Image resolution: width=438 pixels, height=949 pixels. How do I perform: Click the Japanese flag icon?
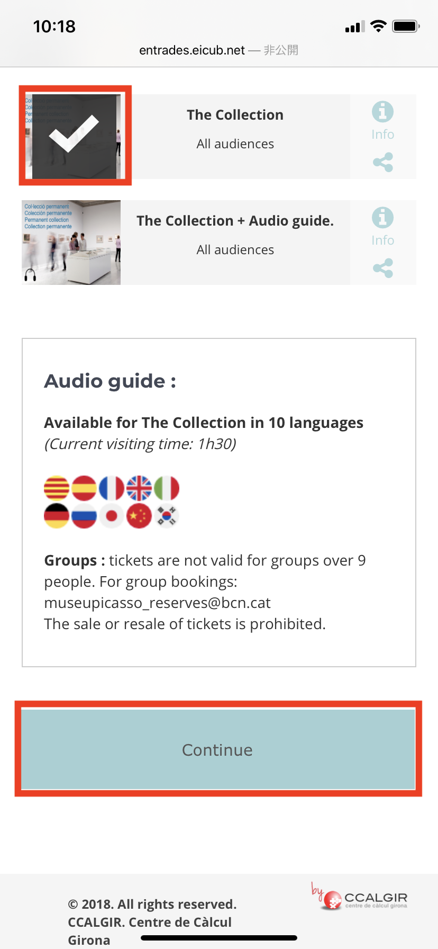[x=112, y=516]
